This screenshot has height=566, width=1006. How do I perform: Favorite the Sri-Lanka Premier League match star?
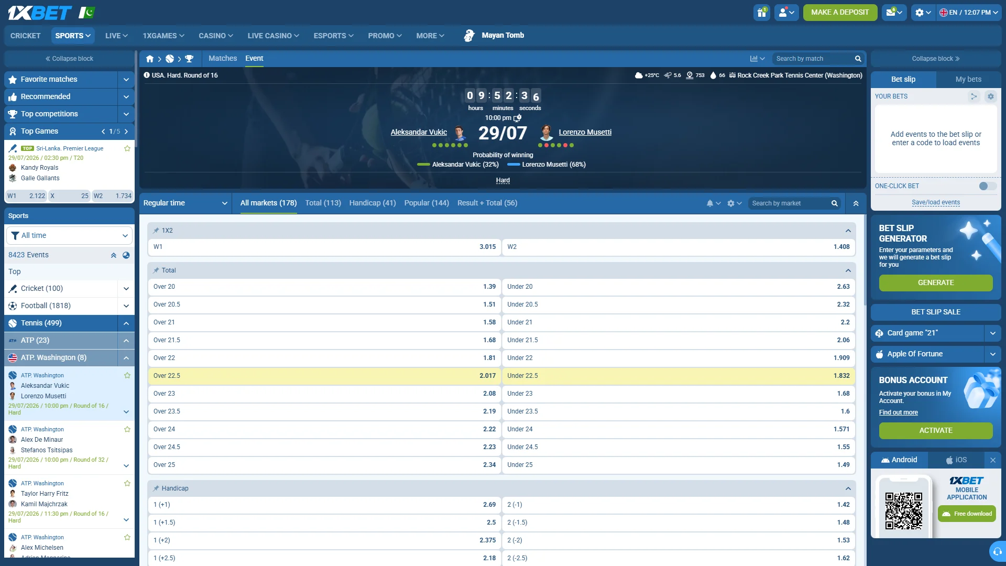pyautogui.click(x=127, y=148)
